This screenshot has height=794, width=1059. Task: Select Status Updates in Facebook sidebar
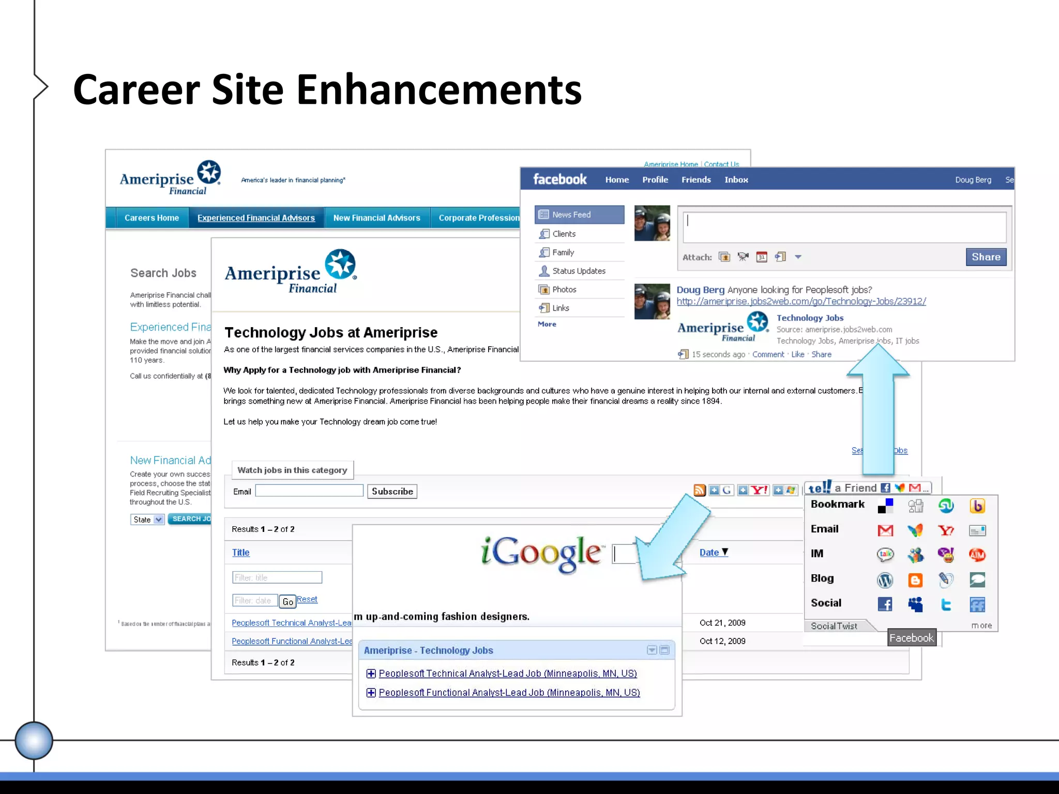580,271
